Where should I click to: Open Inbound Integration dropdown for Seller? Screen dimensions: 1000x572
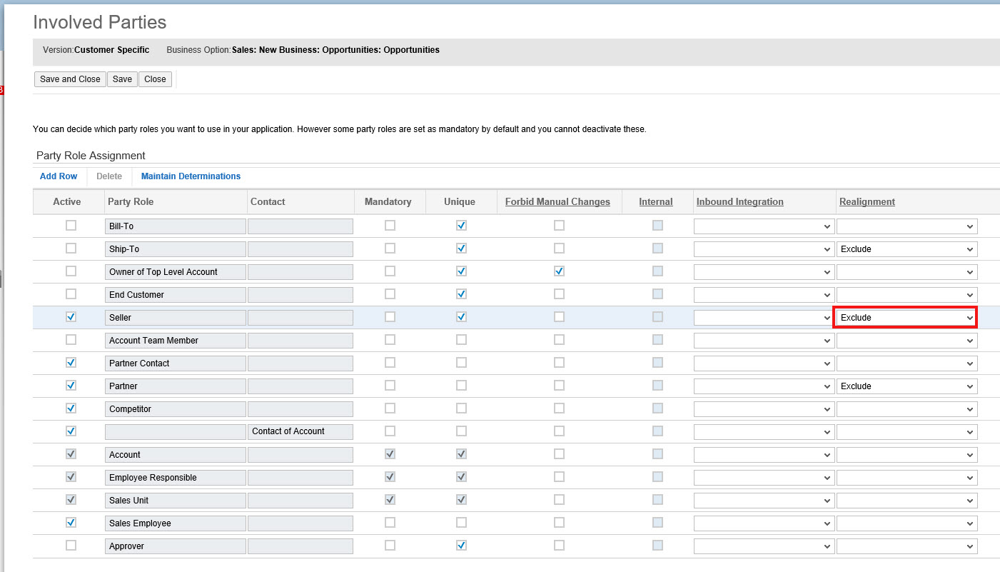764,318
